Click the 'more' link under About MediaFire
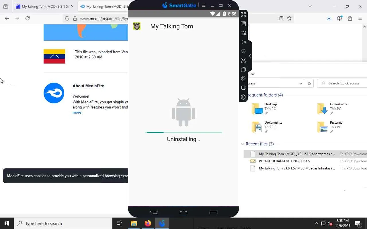 pyautogui.click(x=77, y=112)
